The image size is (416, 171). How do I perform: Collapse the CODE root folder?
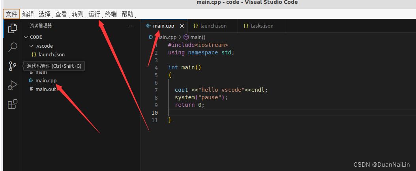point(36,37)
